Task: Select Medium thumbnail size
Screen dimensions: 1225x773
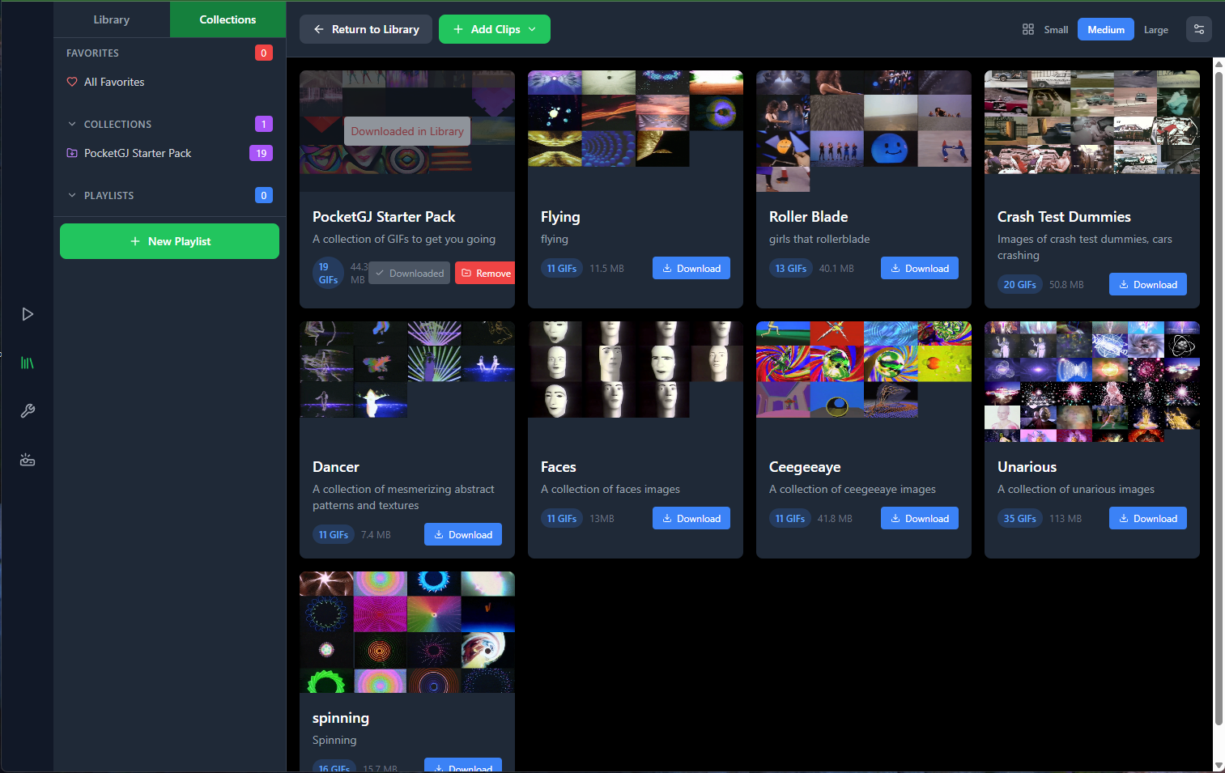Action: (x=1105, y=29)
